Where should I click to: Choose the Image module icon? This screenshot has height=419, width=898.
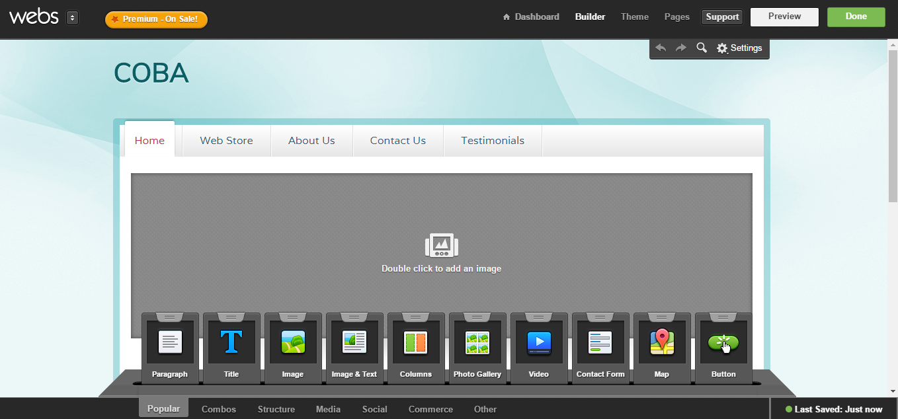pyautogui.click(x=293, y=342)
